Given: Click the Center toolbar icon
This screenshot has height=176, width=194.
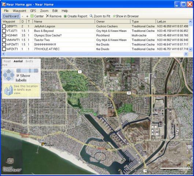Looking at the screenshot, I should coord(32,16).
